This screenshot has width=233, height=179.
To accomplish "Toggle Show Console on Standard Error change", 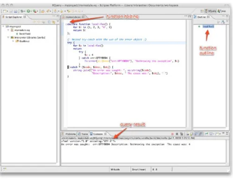I will coord(201,134).
